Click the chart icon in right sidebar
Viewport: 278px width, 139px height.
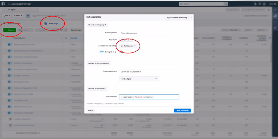(275, 16)
